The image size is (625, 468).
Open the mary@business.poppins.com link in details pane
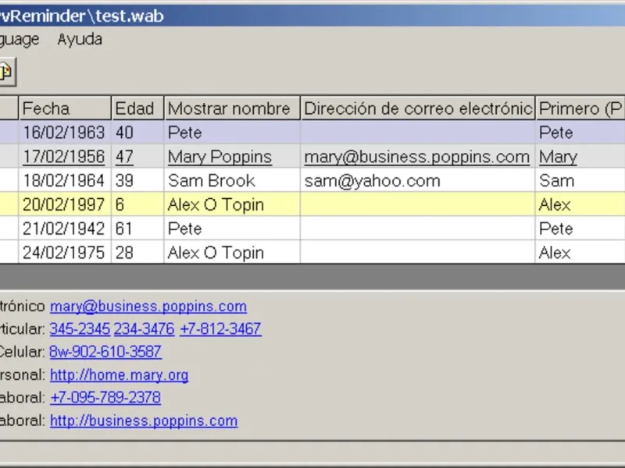click(x=148, y=307)
